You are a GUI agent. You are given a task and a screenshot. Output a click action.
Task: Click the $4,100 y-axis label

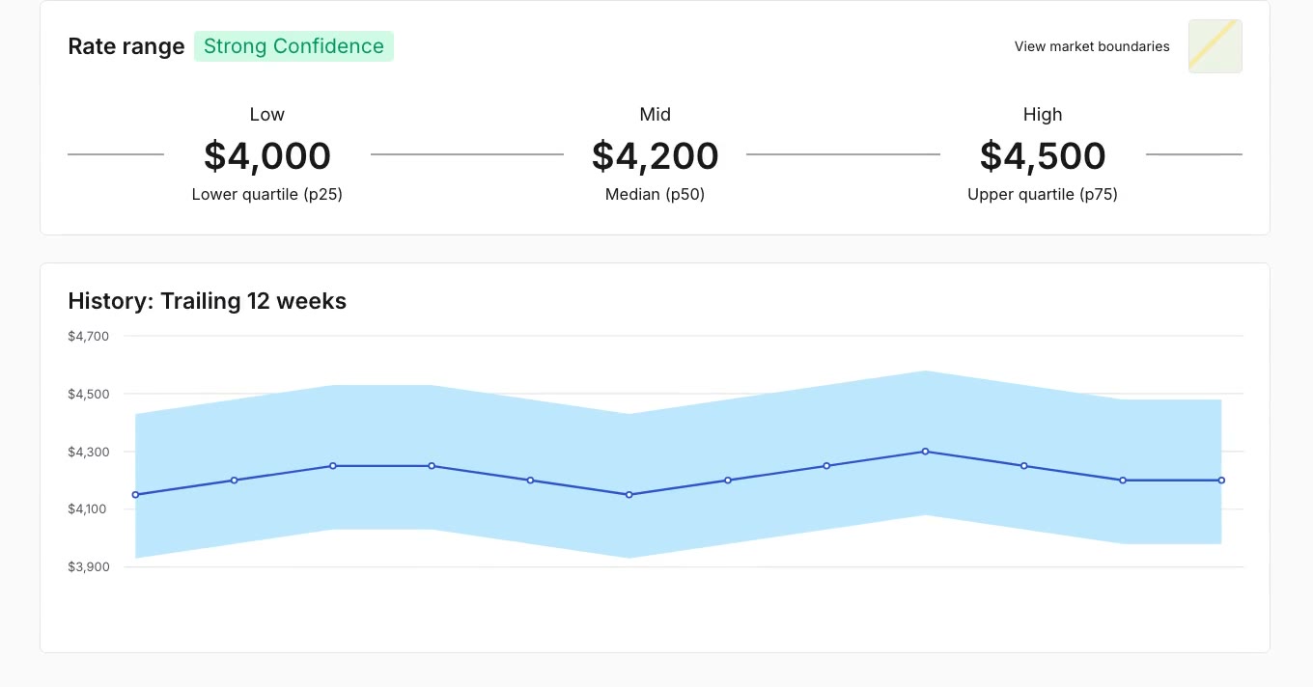pos(89,509)
